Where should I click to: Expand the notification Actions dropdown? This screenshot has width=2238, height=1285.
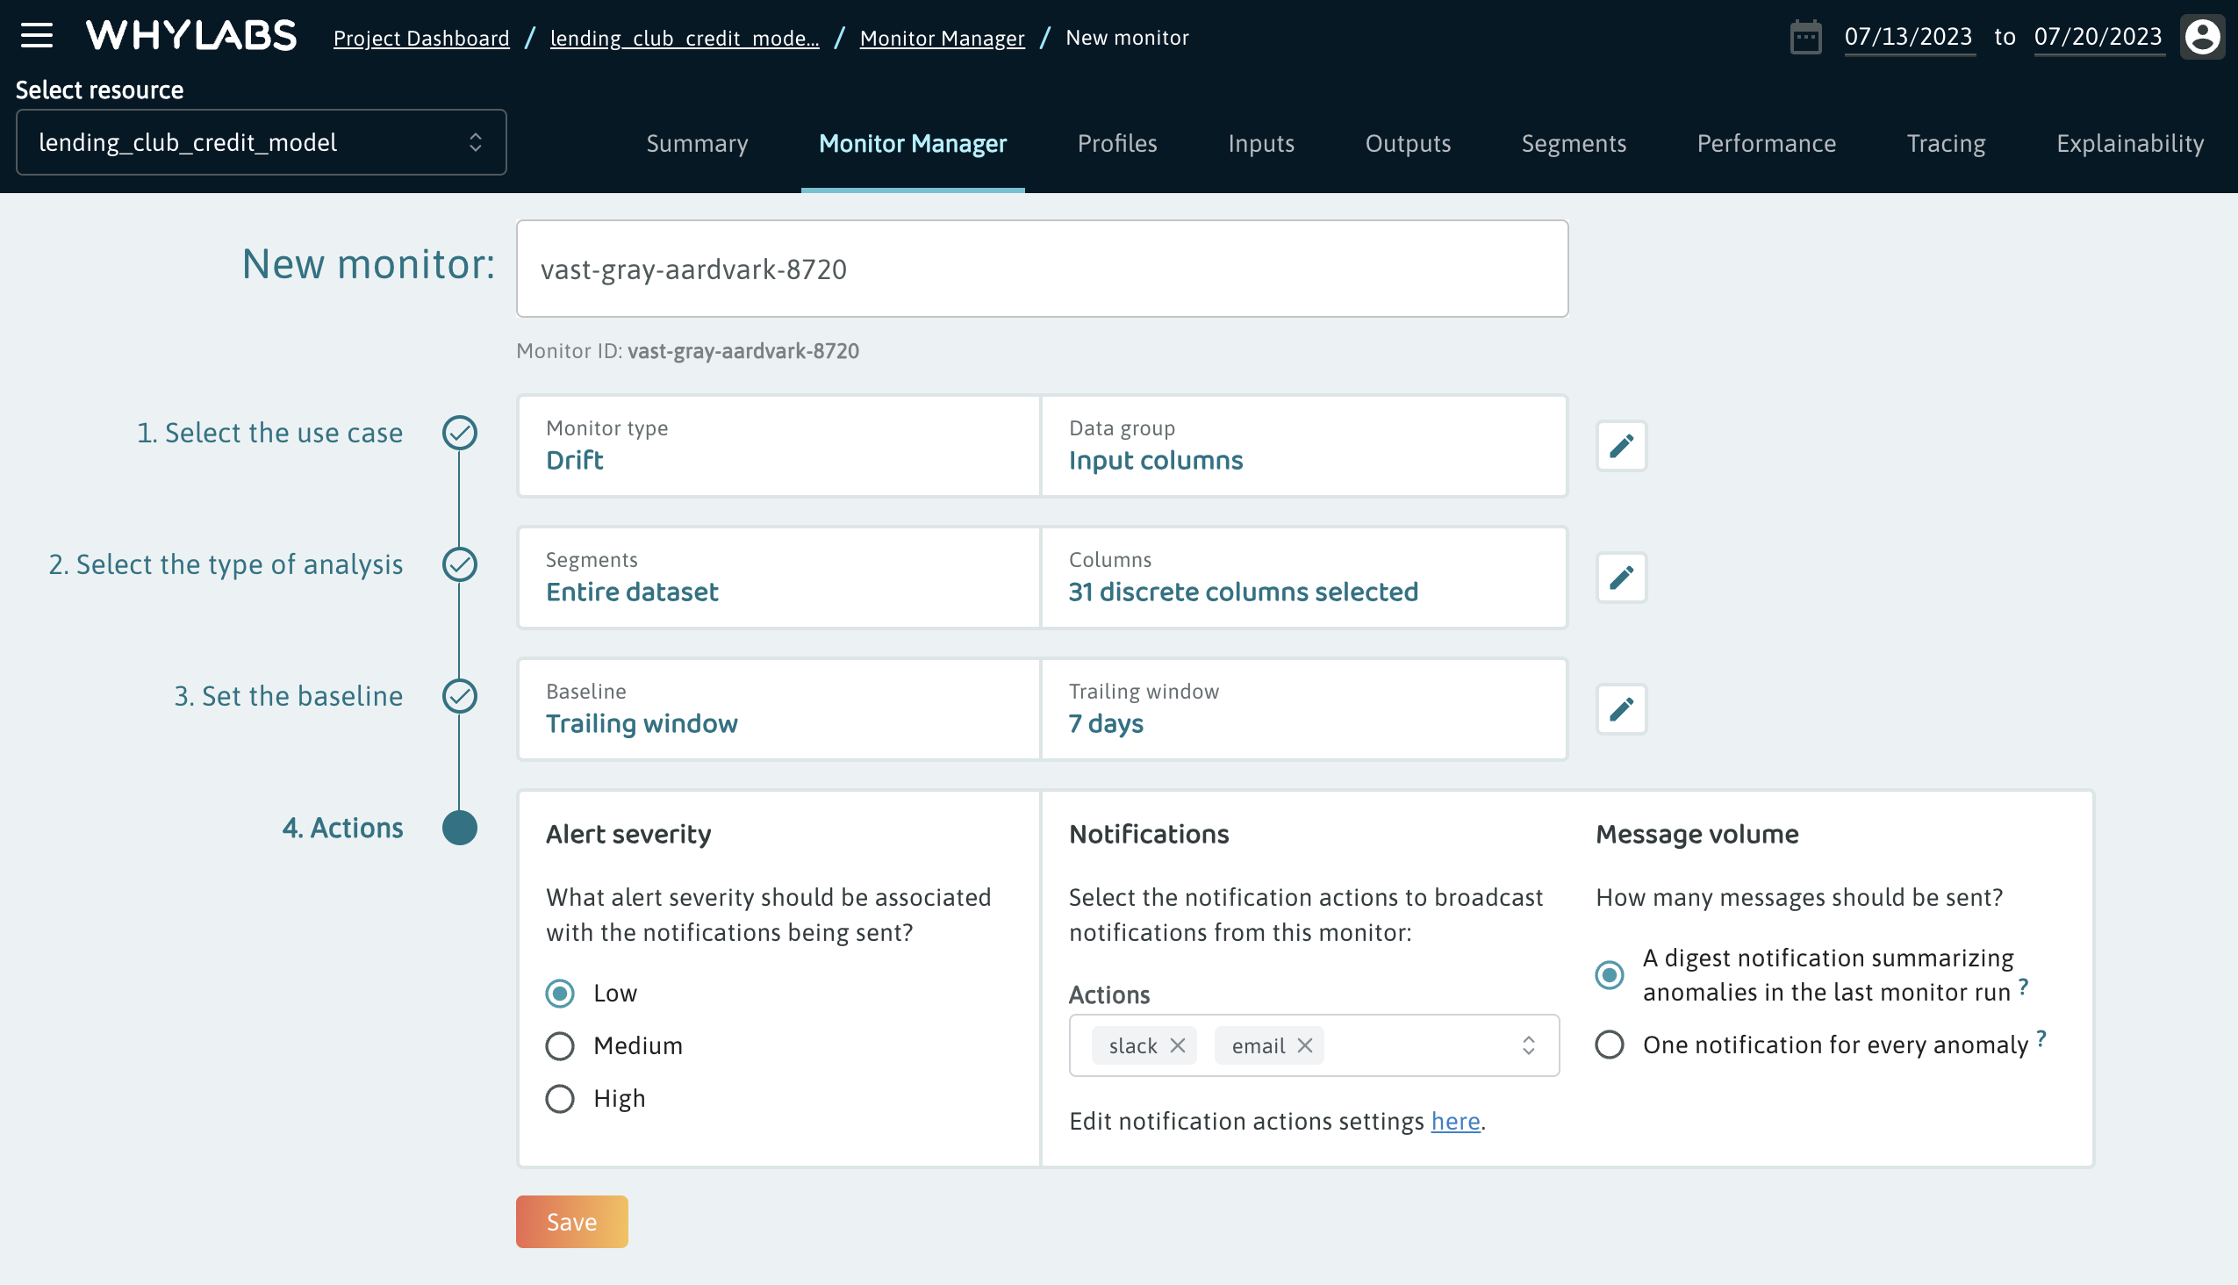tap(1528, 1046)
